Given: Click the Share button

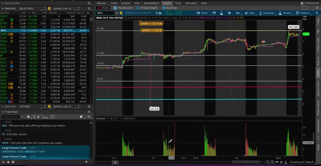Looking at the screenshot, I should tap(202, 13).
